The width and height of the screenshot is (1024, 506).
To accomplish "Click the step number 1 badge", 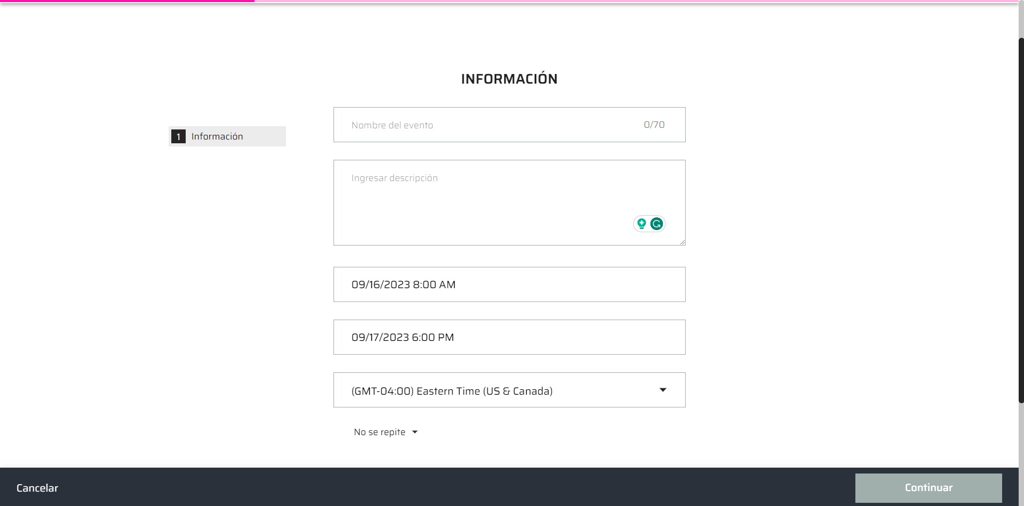I will click(x=178, y=136).
